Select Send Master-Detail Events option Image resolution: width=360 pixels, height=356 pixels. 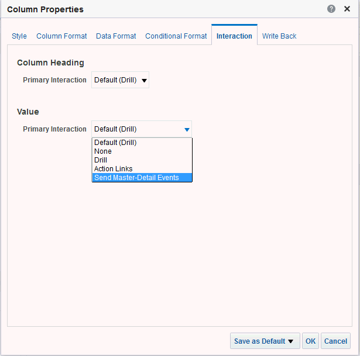click(136, 178)
